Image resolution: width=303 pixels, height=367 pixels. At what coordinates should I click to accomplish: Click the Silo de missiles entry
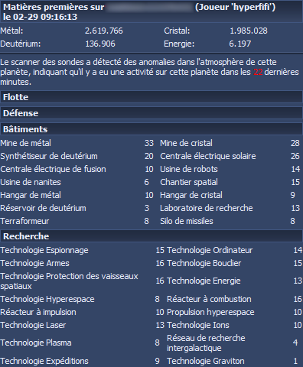[x=230, y=221]
